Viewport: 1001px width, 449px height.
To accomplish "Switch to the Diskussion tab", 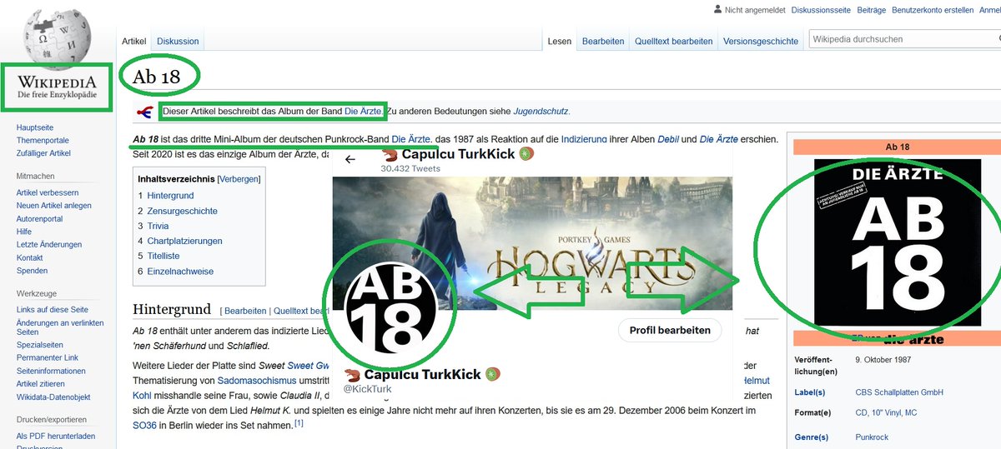I will pyautogui.click(x=178, y=41).
